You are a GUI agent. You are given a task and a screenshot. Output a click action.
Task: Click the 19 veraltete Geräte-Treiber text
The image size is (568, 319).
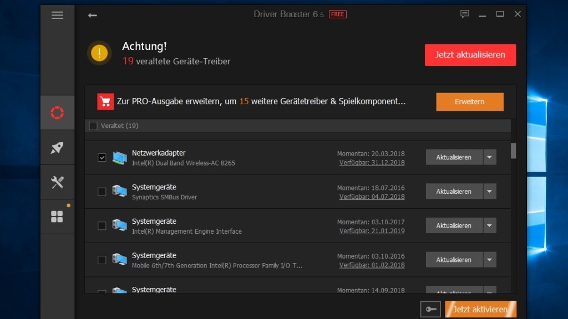pos(176,61)
